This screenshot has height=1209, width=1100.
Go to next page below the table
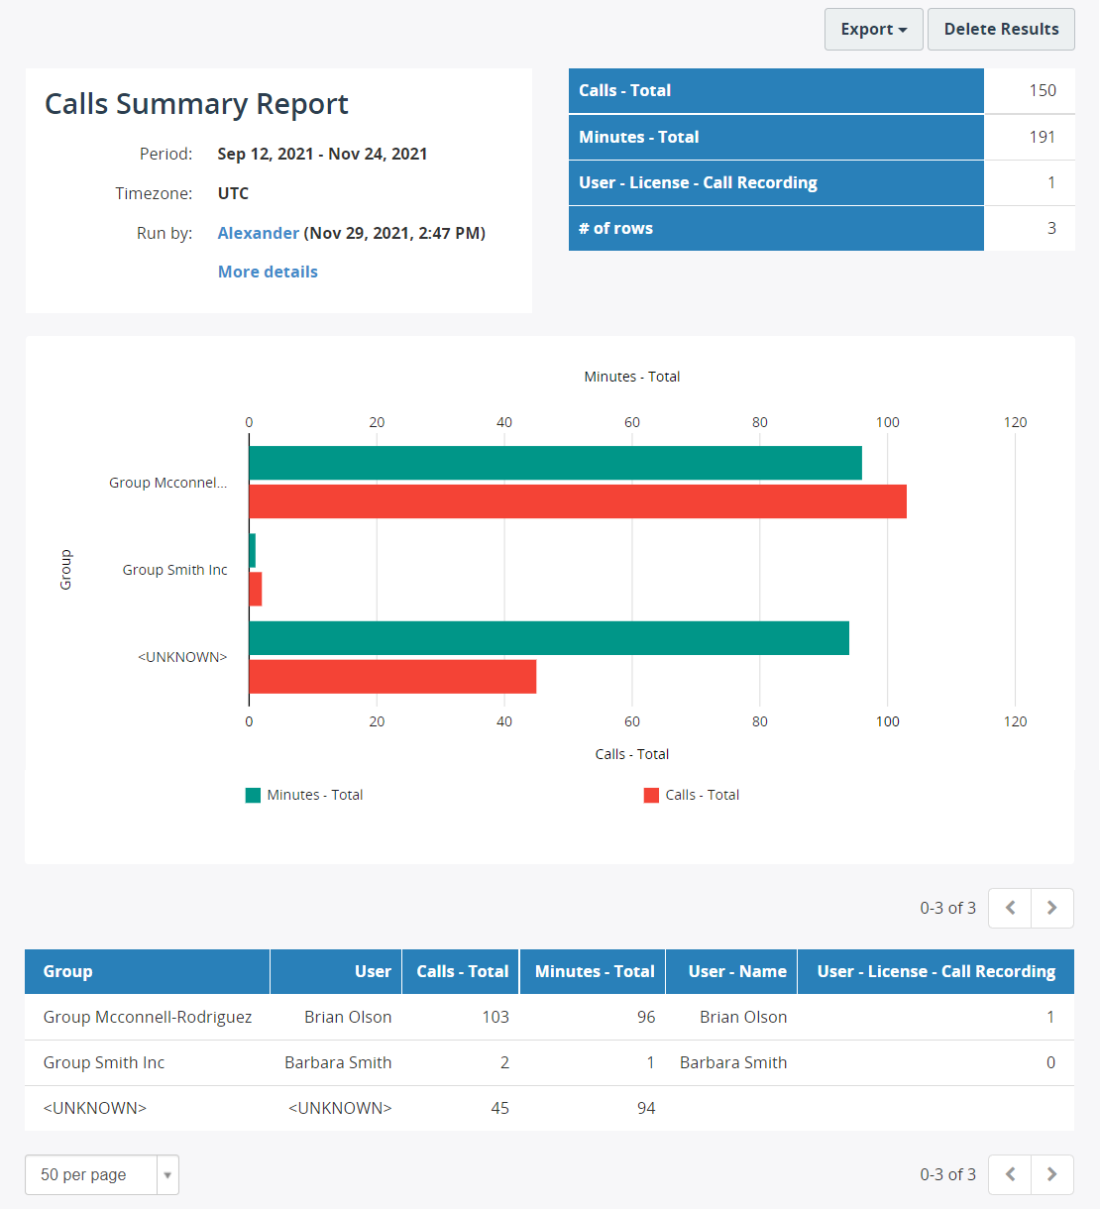1052,1174
